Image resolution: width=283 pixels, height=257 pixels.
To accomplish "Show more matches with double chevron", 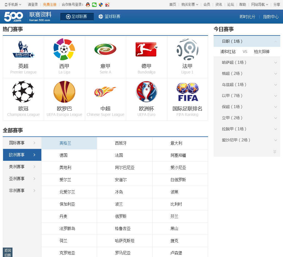I will tap(275, 151).
